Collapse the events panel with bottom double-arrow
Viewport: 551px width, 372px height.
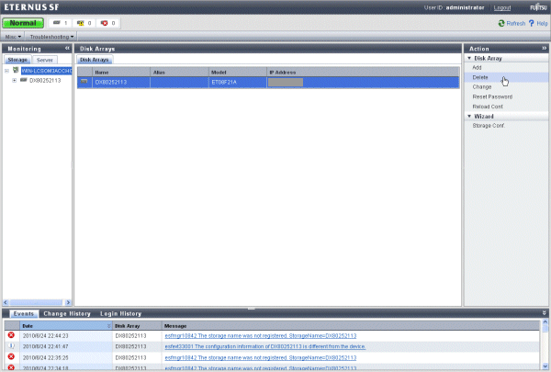(x=544, y=313)
